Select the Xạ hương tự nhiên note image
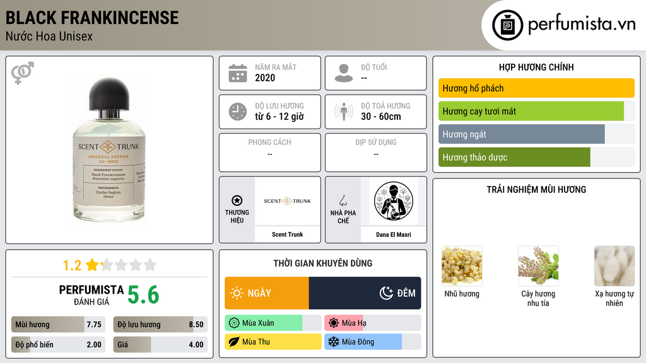Viewport: 646px width, 363px height. (614, 266)
